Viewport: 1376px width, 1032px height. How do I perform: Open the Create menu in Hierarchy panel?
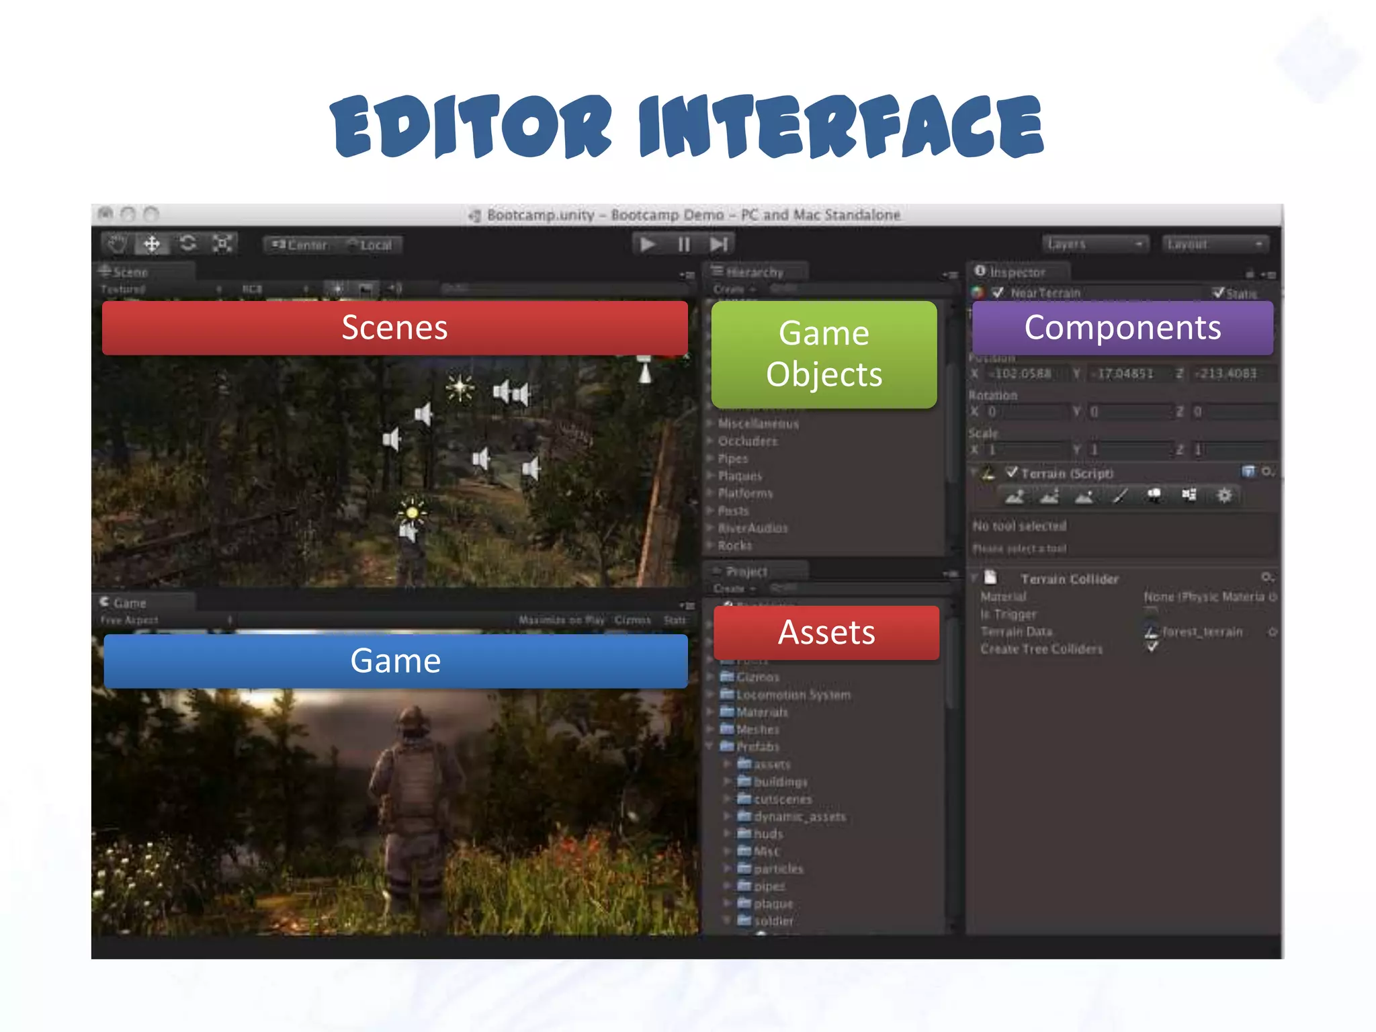click(x=734, y=289)
